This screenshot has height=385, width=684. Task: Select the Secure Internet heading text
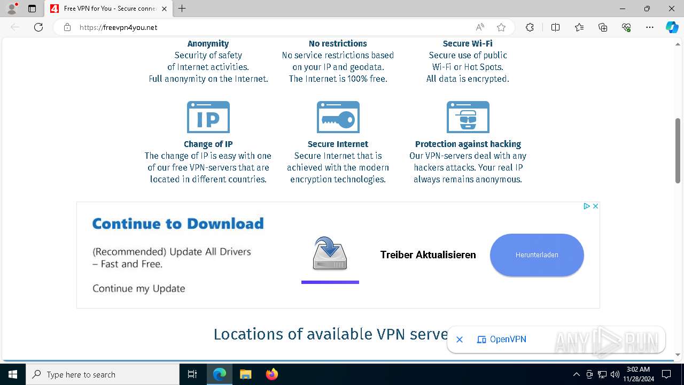(338, 144)
